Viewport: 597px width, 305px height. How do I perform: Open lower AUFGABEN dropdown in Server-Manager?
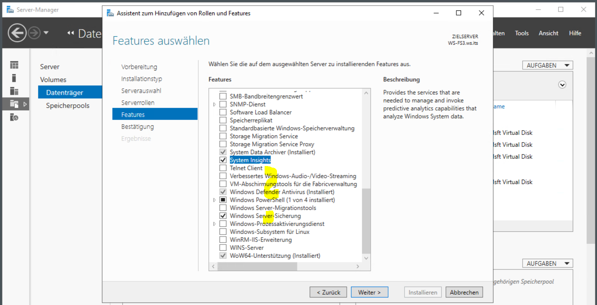coord(548,264)
